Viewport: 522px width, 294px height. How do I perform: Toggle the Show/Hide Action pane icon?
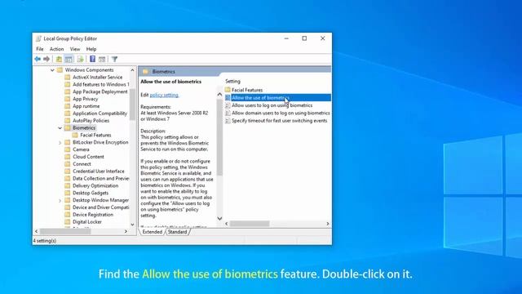pyautogui.click(x=102, y=59)
